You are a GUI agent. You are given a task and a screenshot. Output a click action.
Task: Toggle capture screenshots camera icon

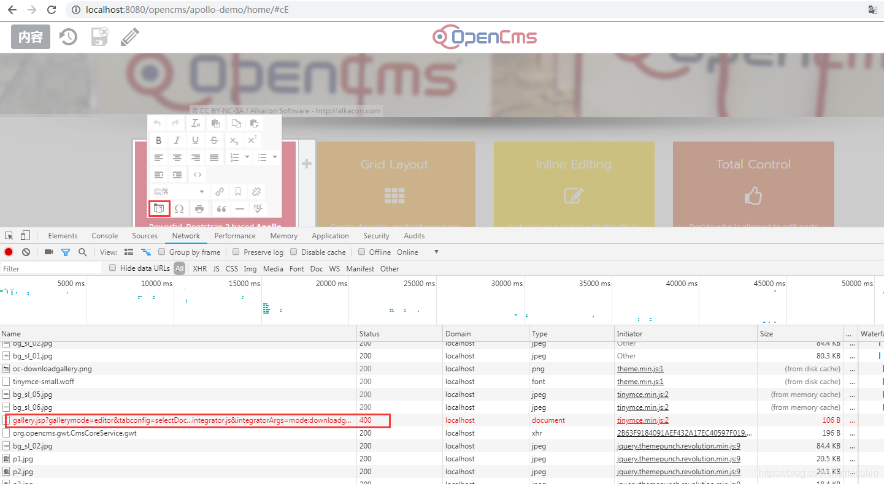click(48, 252)
